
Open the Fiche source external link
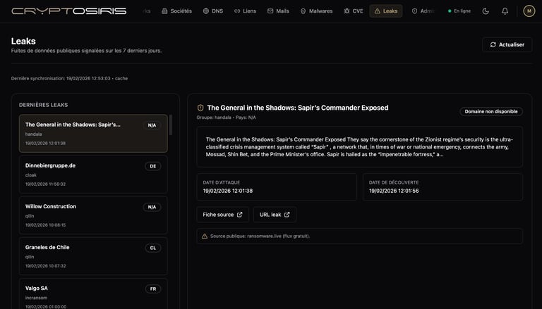(222, 215)
